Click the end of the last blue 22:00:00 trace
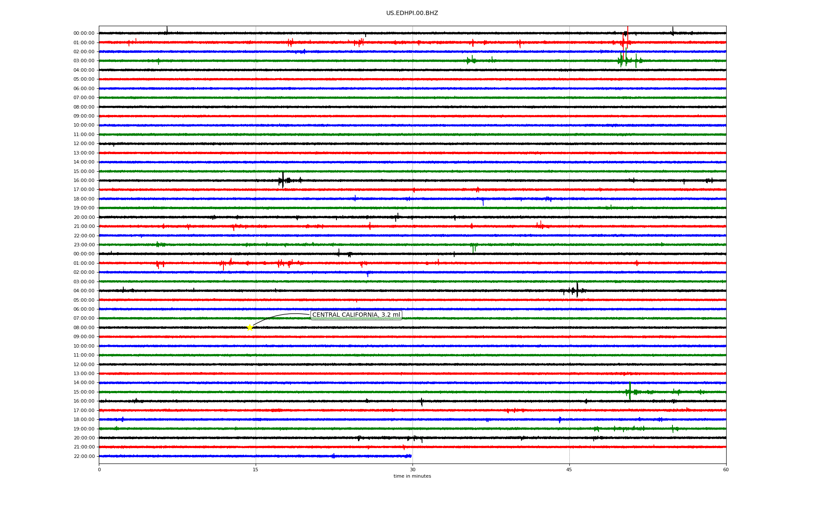The width and height of the screenshot is (825, 515). pos(410,456)
